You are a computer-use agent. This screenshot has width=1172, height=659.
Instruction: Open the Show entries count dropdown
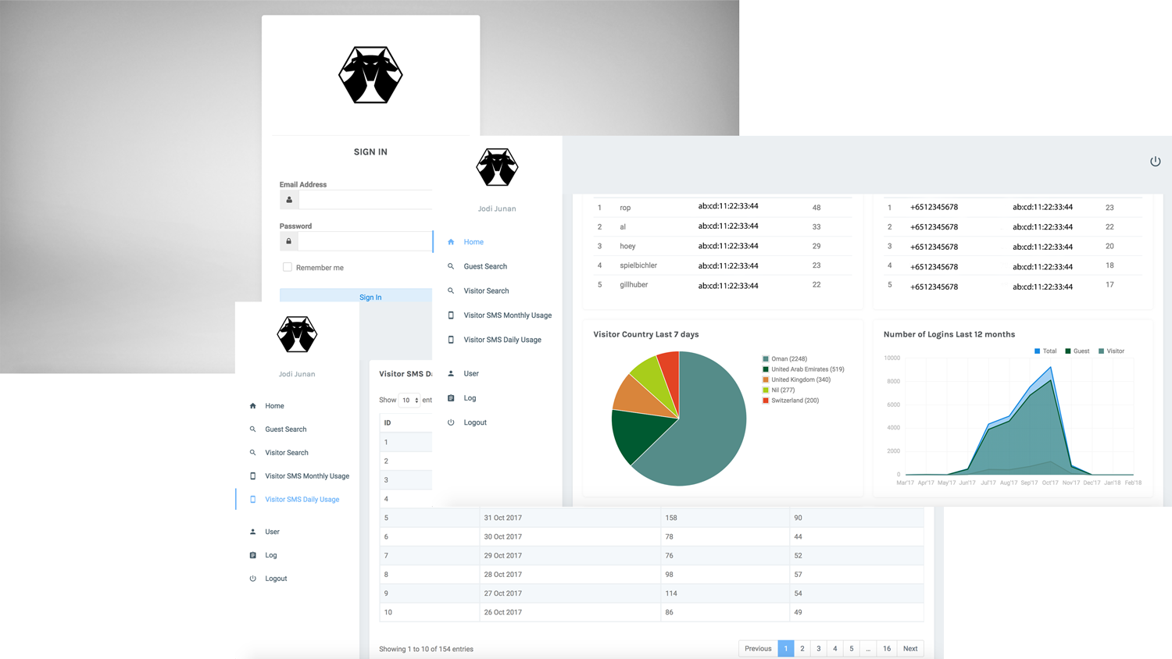409,400
